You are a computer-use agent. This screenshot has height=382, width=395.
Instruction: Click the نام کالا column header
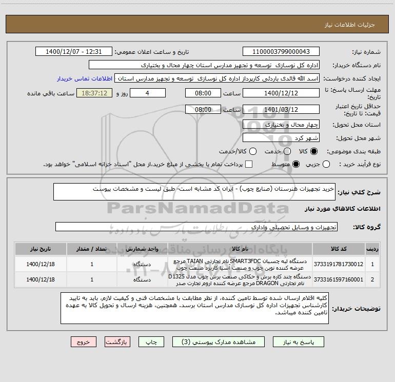[240, 249]
